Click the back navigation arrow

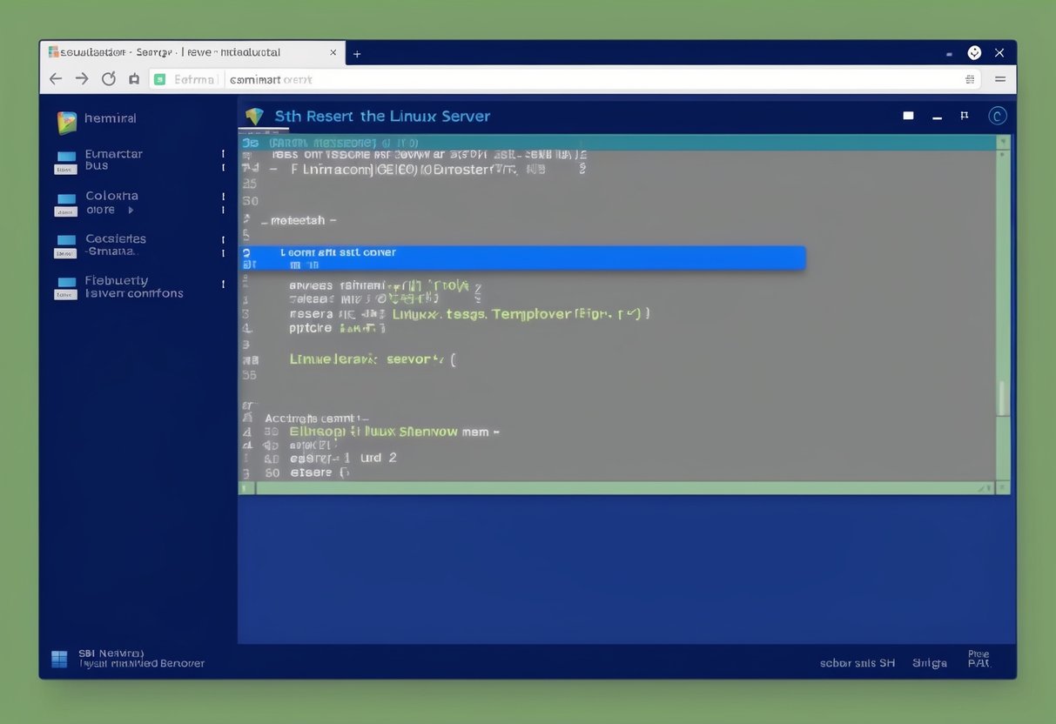click(56, 78)
